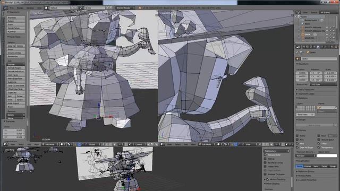Open the World properties tab icon
The width and height of the screenshot is (340, 191).
point(314,47)
